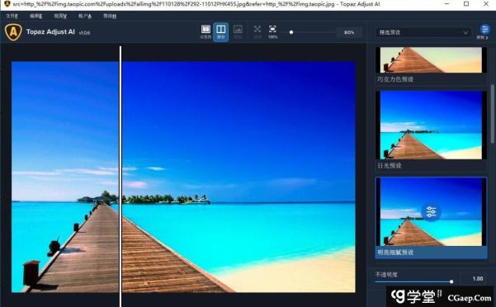
Task: Click the preset list vertical scrollbar
Action: pyautogui.click(x=492, y=114)
